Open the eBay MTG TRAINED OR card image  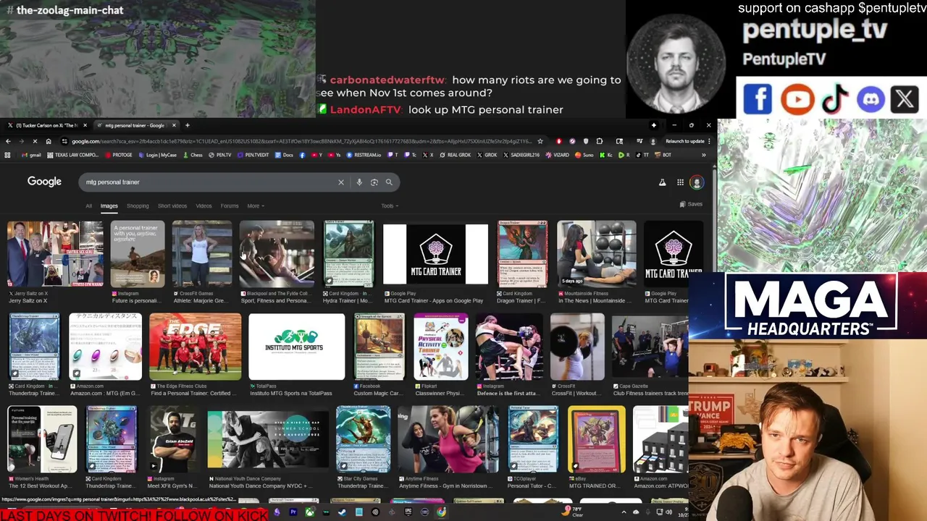coord(597,439)
